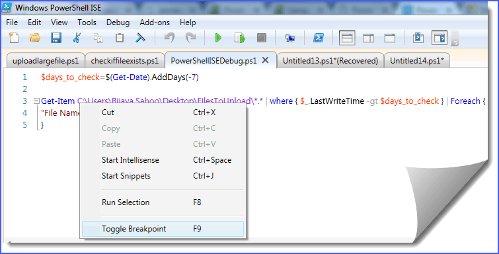Click the Foreach keyword on line 3
This screenshot has height=254, width=499.
pos(465,101)
